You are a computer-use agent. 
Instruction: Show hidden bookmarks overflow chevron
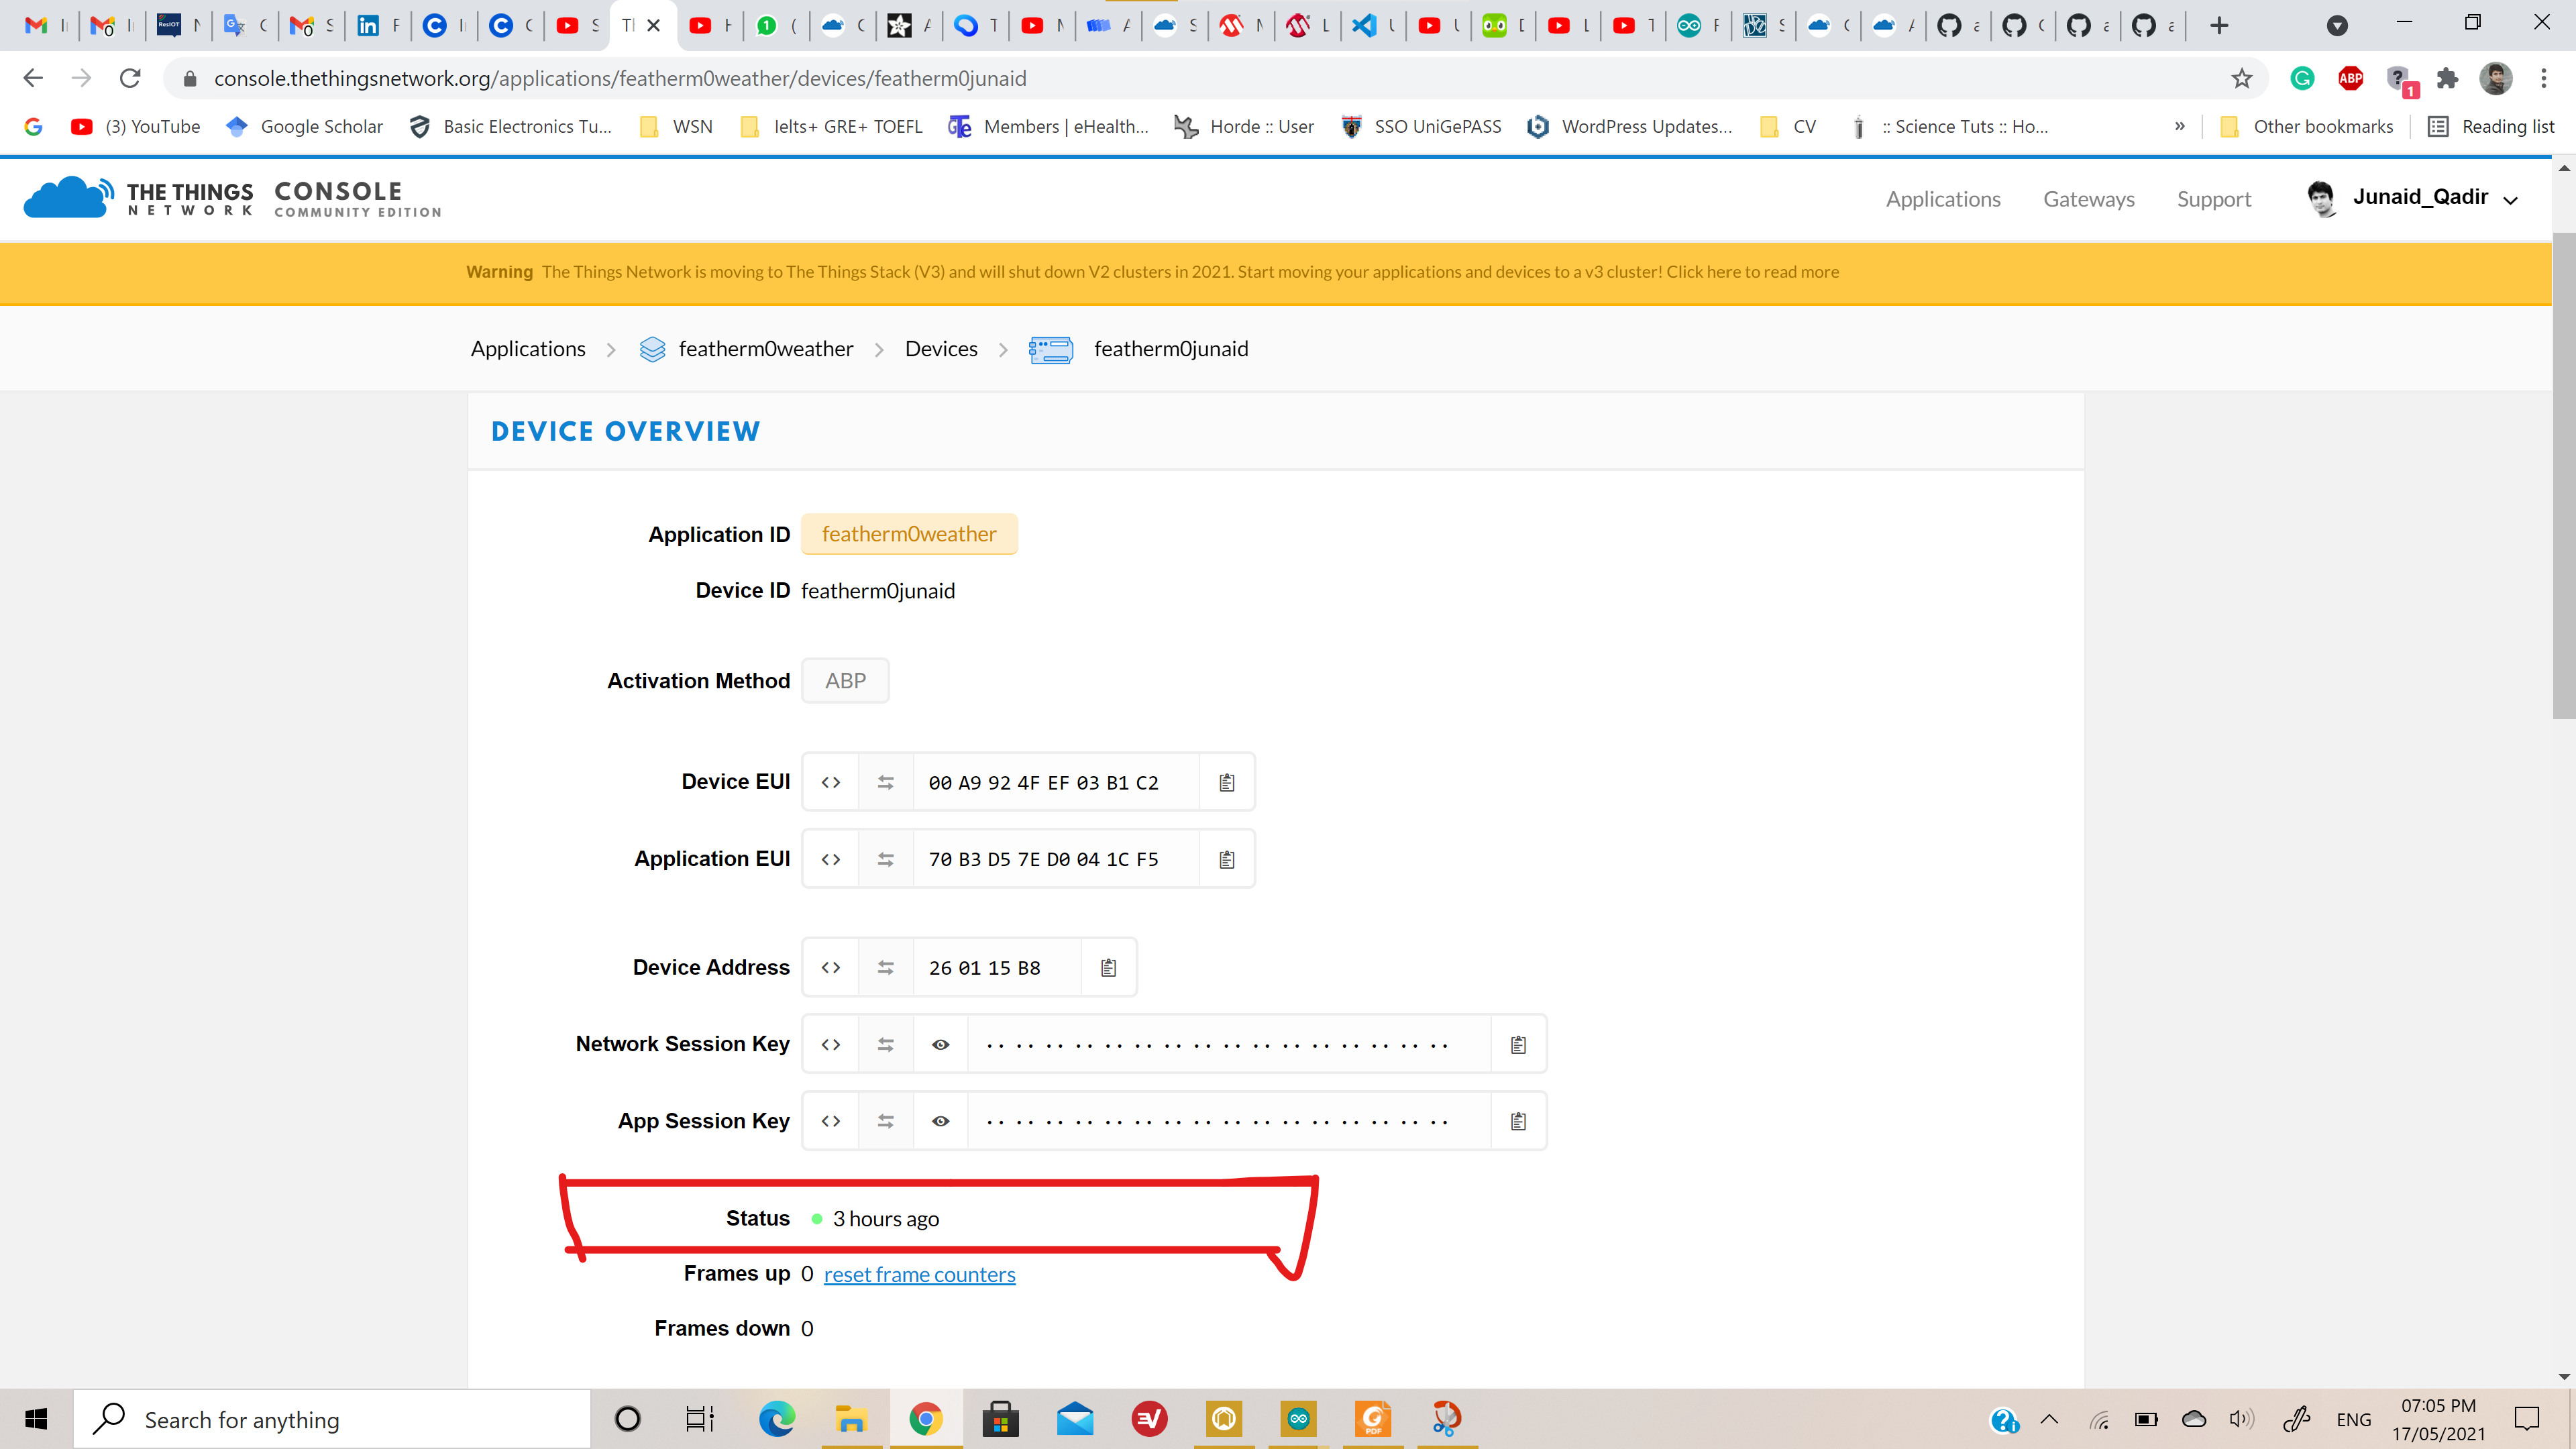[2179, 126]
